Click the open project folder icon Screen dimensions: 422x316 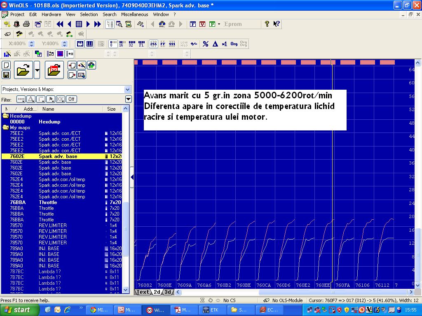[x=23, y=70]
